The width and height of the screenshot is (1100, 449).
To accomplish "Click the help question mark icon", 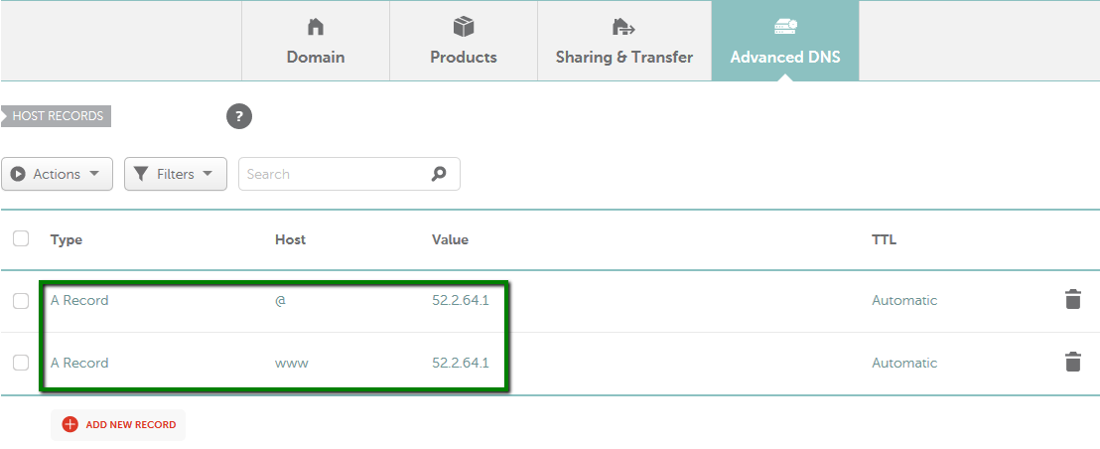I will (x=239, y=116).
